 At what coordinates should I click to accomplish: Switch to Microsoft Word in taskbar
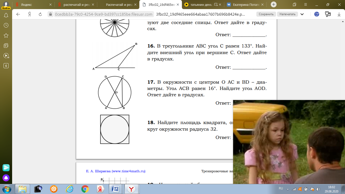pos(116,189)
